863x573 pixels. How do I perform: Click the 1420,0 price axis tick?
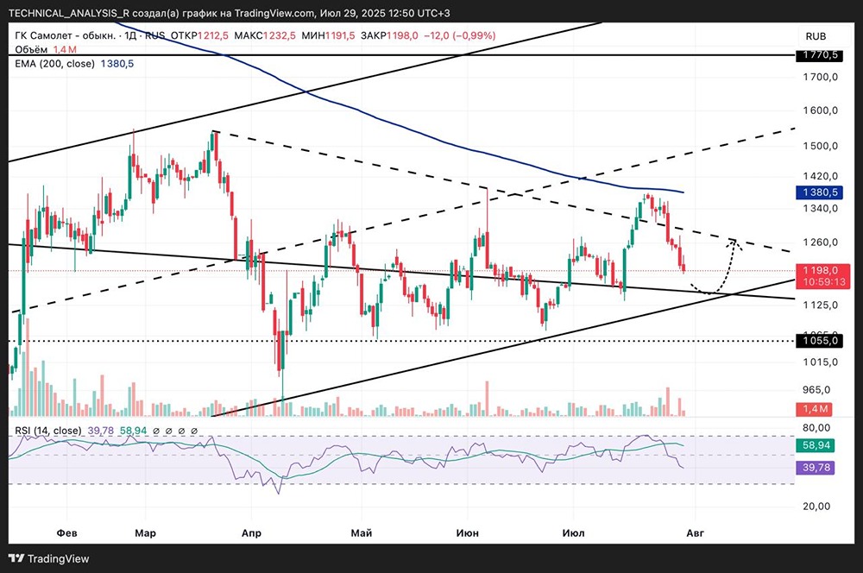coord(820,176)
